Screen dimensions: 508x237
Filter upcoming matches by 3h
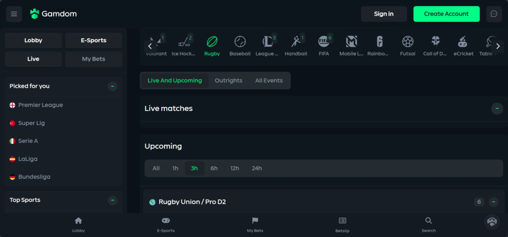point(194,169)
